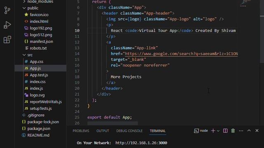Open package-lock.json file
Viewport: 264px width, 148px height.
coord(43,122)
